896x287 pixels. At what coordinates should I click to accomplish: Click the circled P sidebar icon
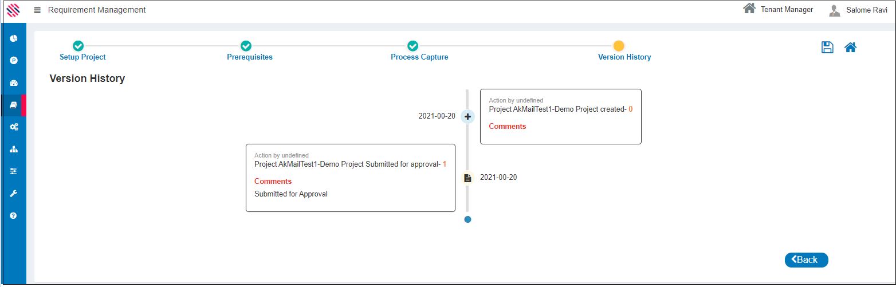click(14, 60)
